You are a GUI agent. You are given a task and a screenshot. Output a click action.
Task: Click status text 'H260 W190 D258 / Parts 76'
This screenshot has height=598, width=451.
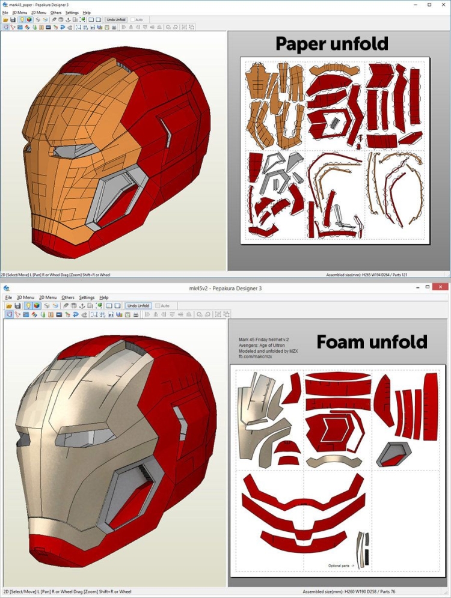coord(370,591)
